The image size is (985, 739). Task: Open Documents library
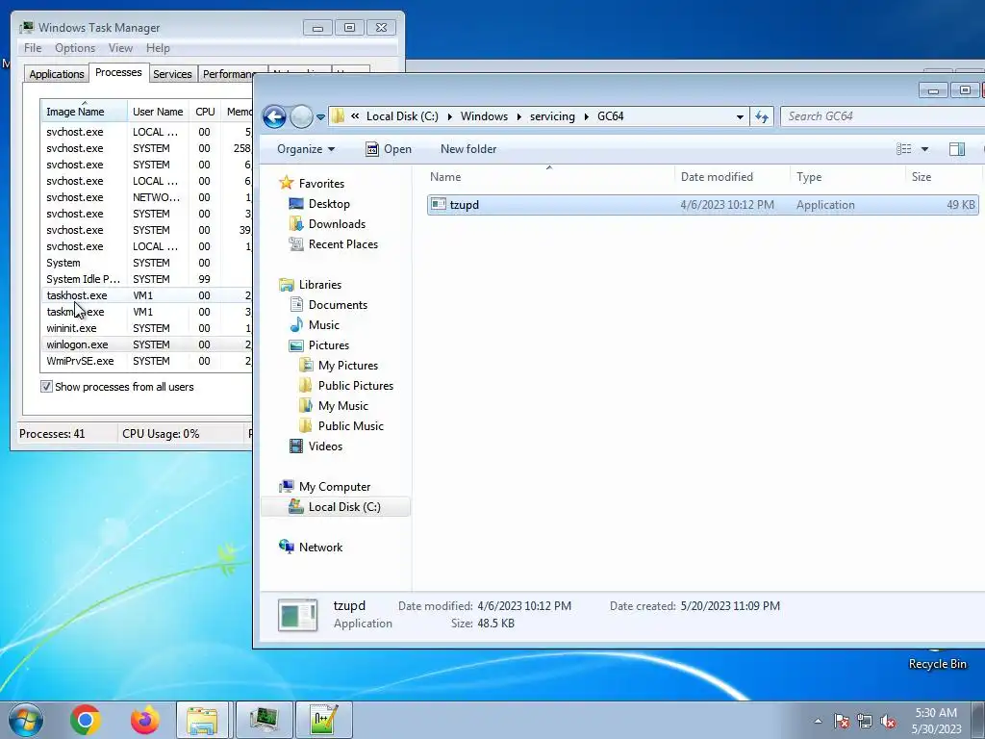point(338,305)
